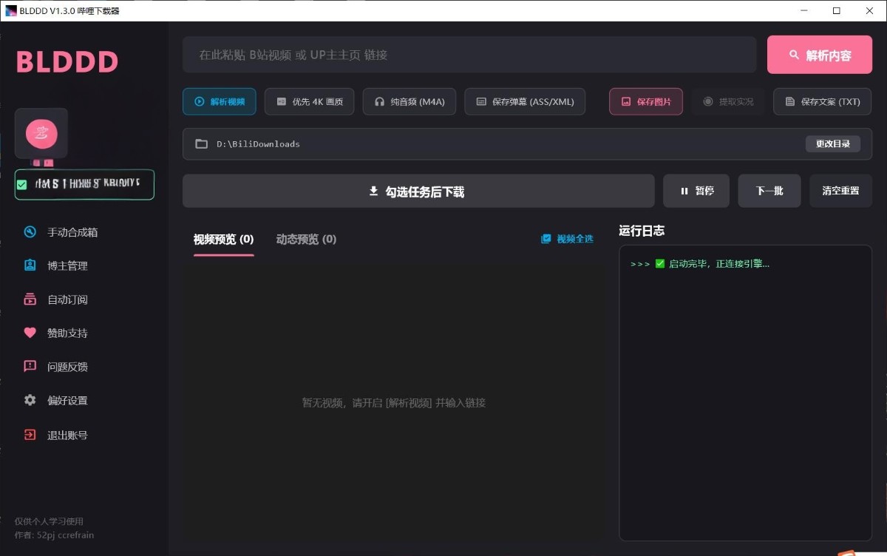This screenshot has height=556, width=887.
Task: Click the green checkbox in the account box
Action: (22, 185)
